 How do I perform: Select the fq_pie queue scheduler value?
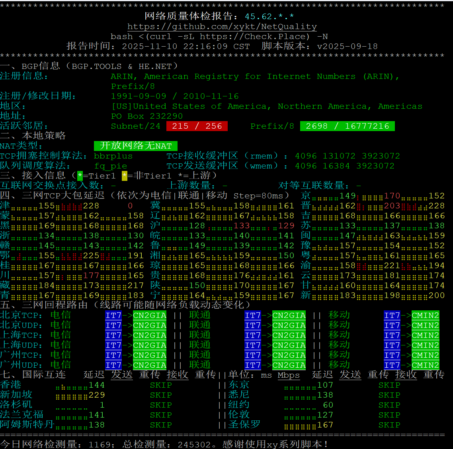tap(111, 166)
